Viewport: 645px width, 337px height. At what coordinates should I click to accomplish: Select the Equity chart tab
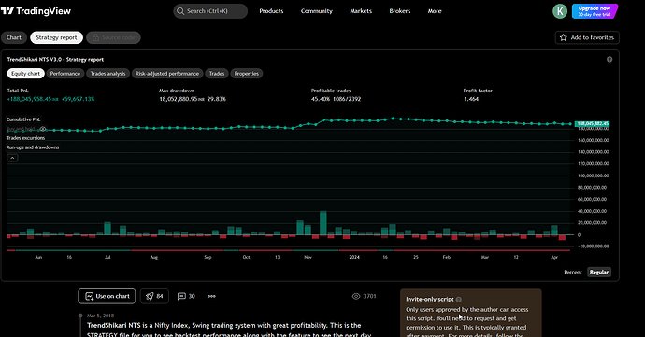pos(25,74)
